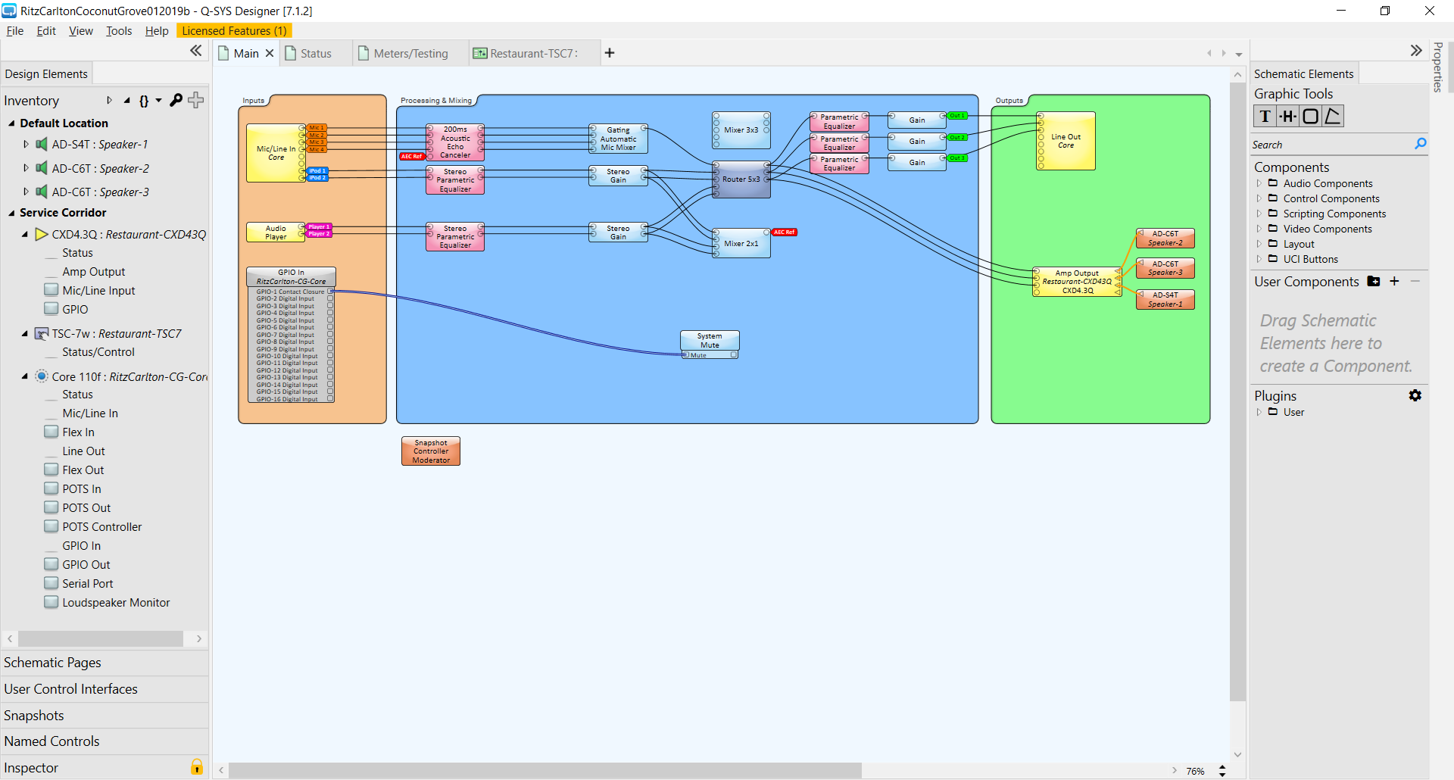Select the H header graphic tool
The width and height of the screenshot is (1454, 780).
pos(1287,117)
